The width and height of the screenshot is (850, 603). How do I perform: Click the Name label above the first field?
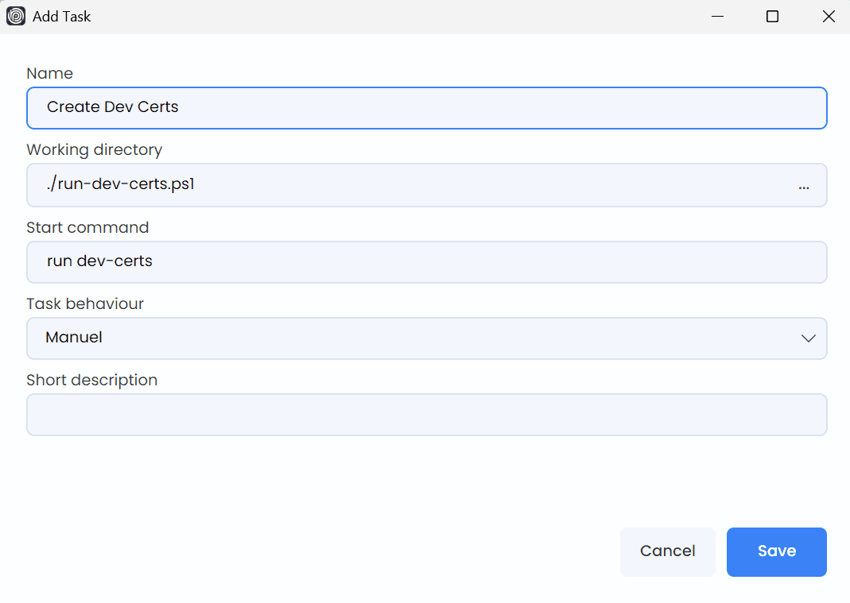point(49,73)
